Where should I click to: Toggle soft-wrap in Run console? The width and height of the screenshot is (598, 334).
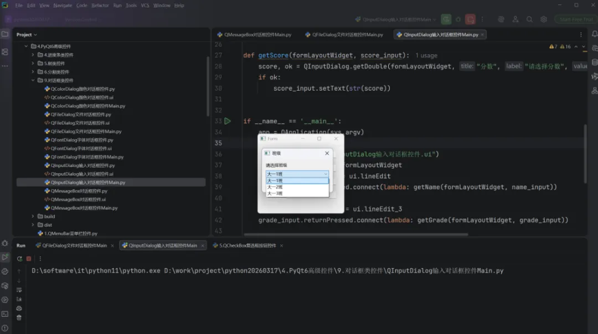coord(19,290)
